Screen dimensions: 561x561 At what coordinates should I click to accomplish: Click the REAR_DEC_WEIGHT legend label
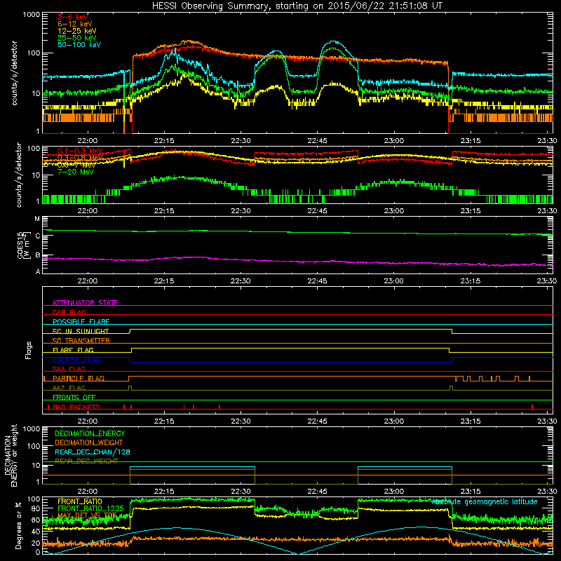click(86, 461)
